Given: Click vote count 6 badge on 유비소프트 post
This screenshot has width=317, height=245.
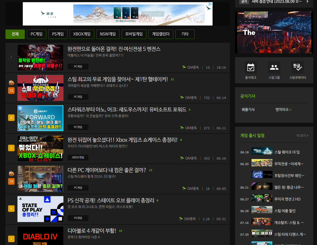Looking at the screenshot, I should coord(11,118).
